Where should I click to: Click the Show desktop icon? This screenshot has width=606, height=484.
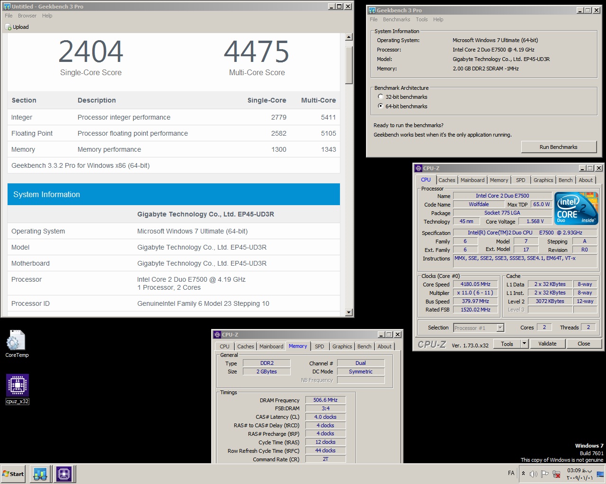600,474
